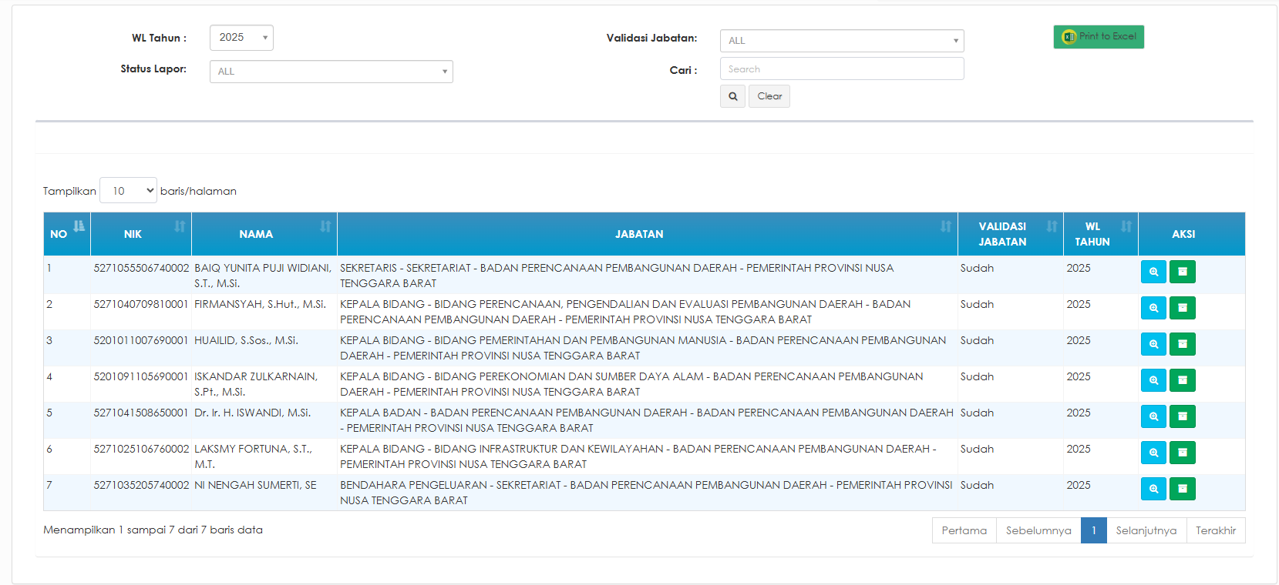Click SEKRETARIS jabatan cell in row 1
1279x585 pixels.
(648, 276)
